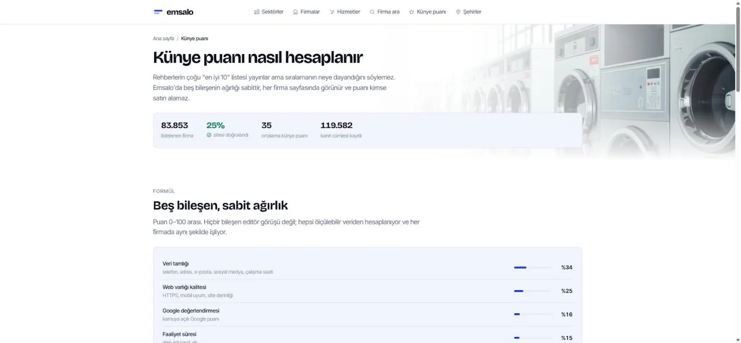This screenshot has width=741, height=343.
Task: Click the "FORMÜL" section label
Action: [x=164, y=191]
